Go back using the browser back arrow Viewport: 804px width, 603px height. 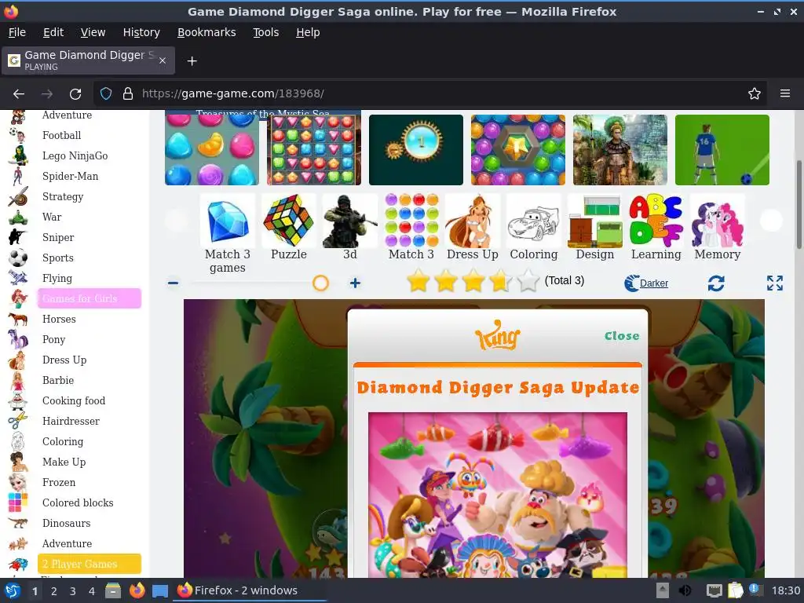pyautogui.click(x=19, y=94)
